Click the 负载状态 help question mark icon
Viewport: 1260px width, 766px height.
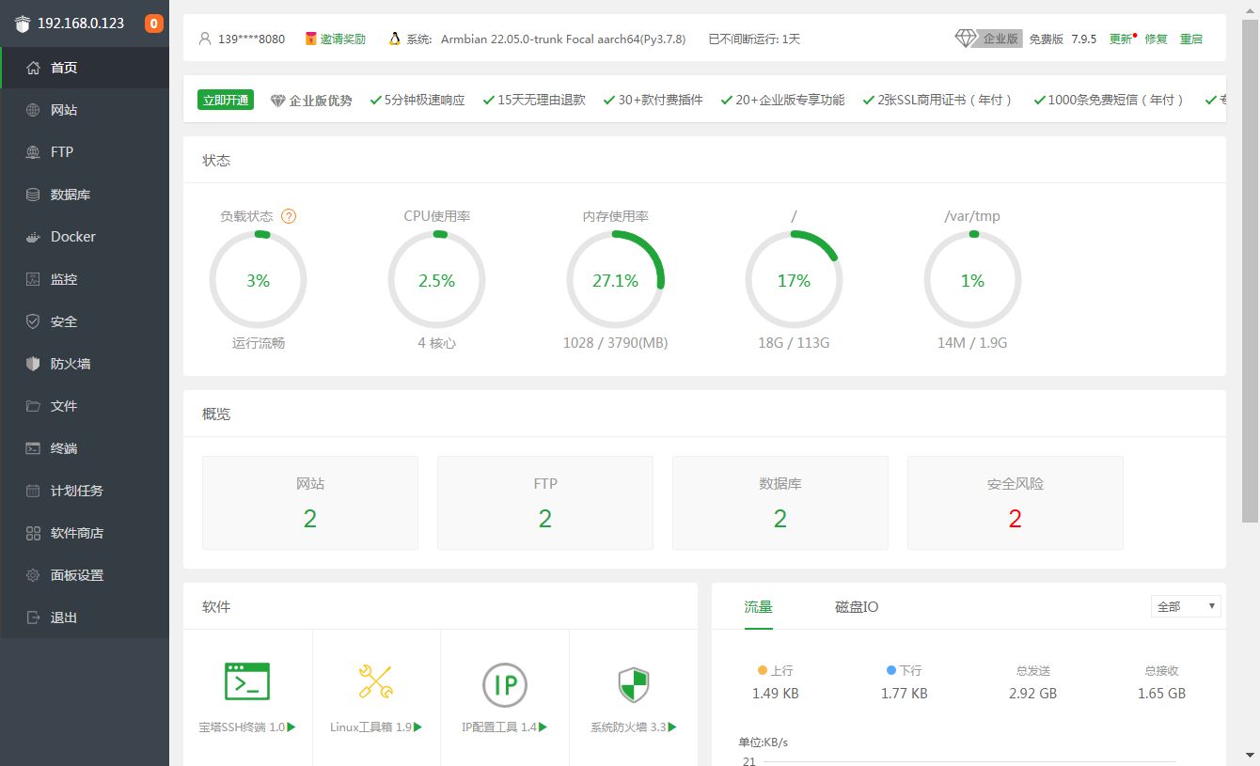tap(289, 216)
